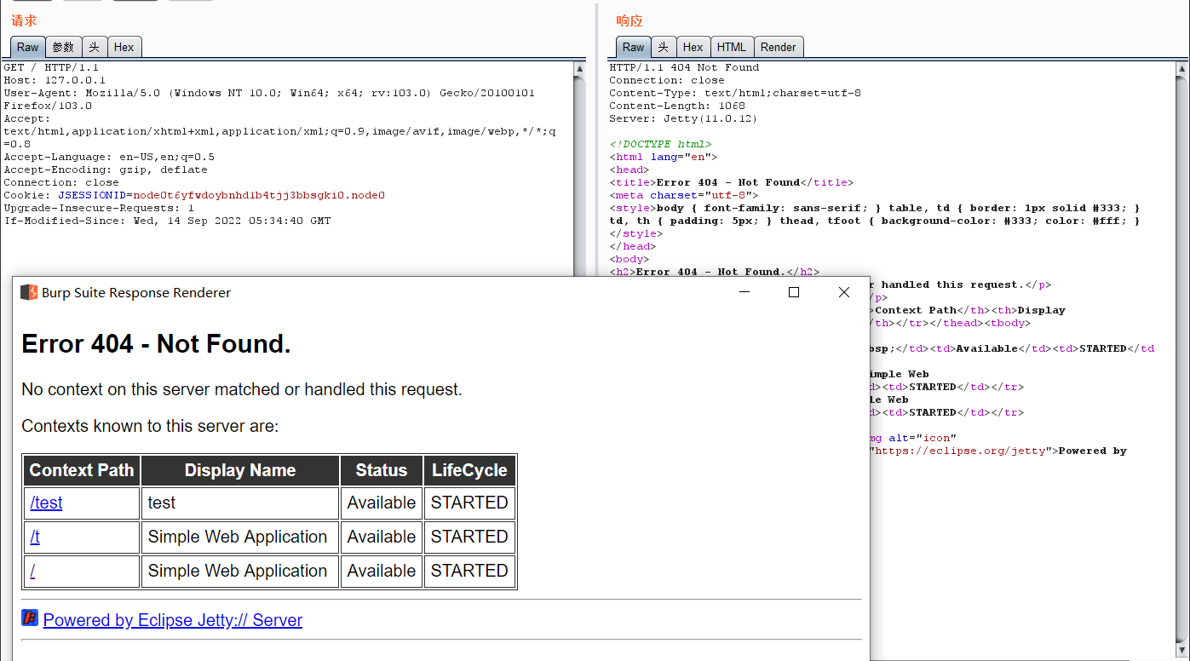The width and height of the screenshot is (1190, 661).
Task: Click the 'test' display name cell
Action: [240, 503]
